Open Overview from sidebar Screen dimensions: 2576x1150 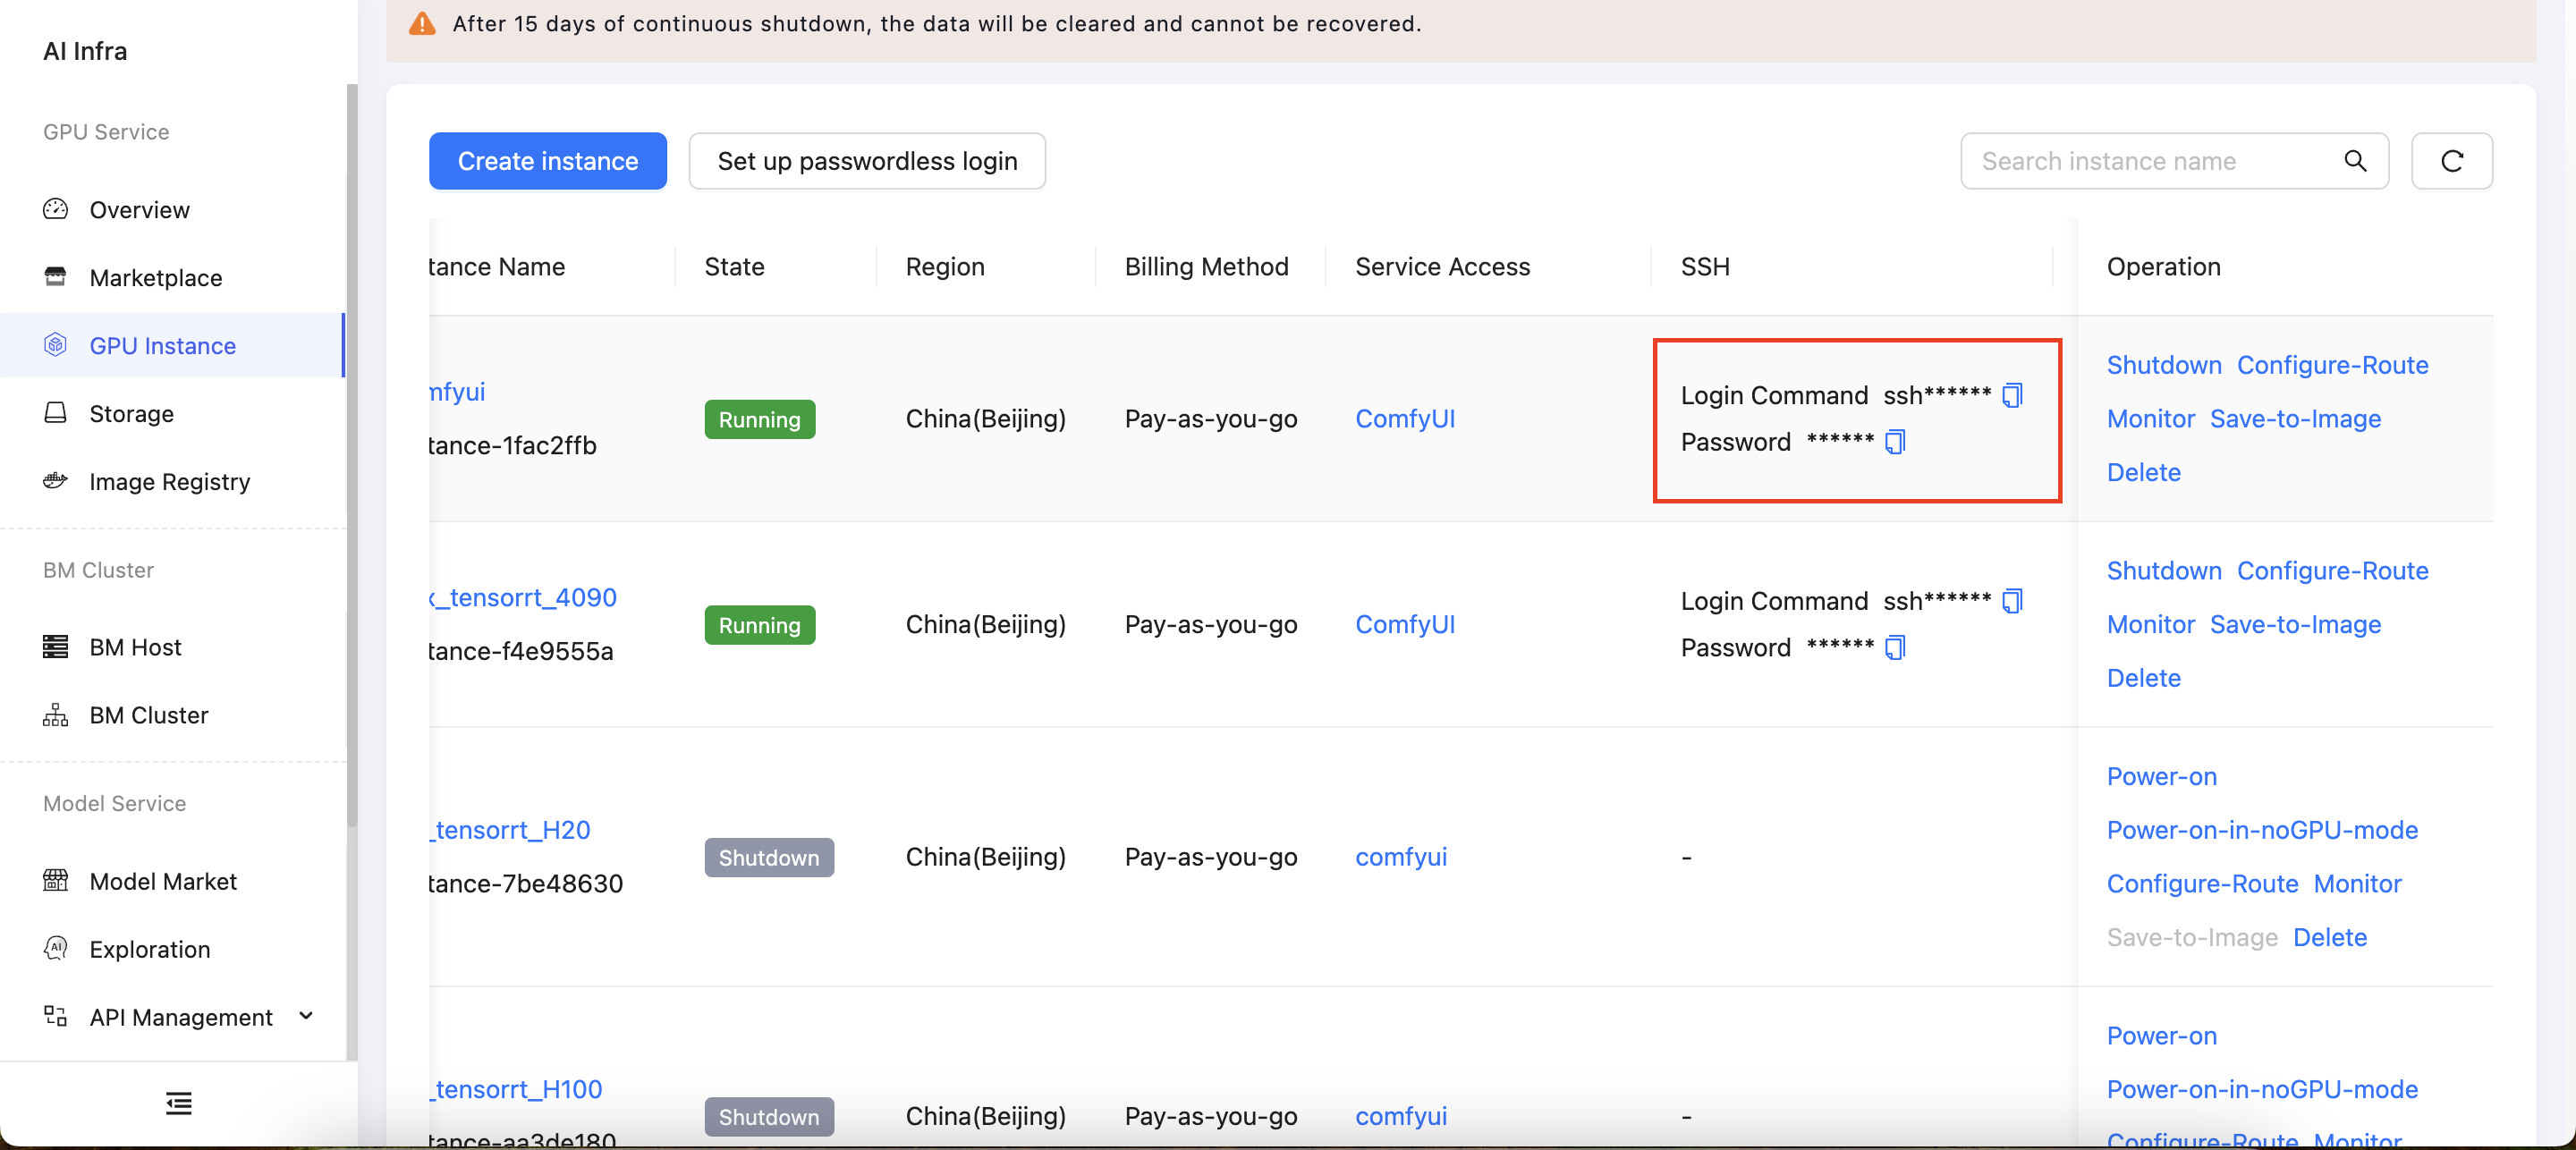139,210
